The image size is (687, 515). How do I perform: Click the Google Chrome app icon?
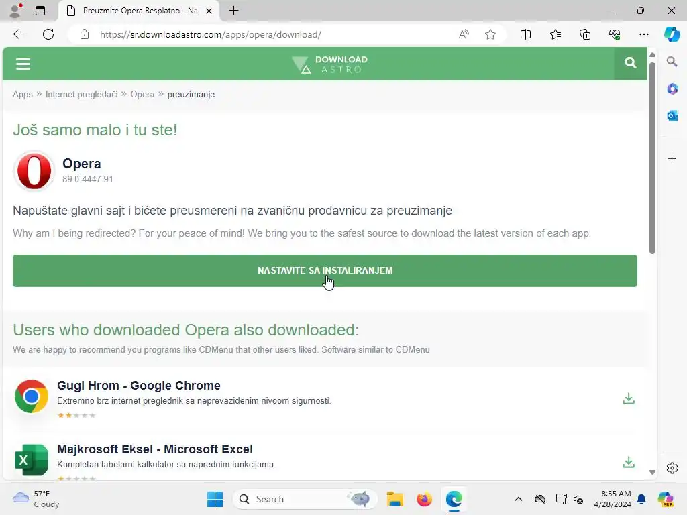point(31,396)
